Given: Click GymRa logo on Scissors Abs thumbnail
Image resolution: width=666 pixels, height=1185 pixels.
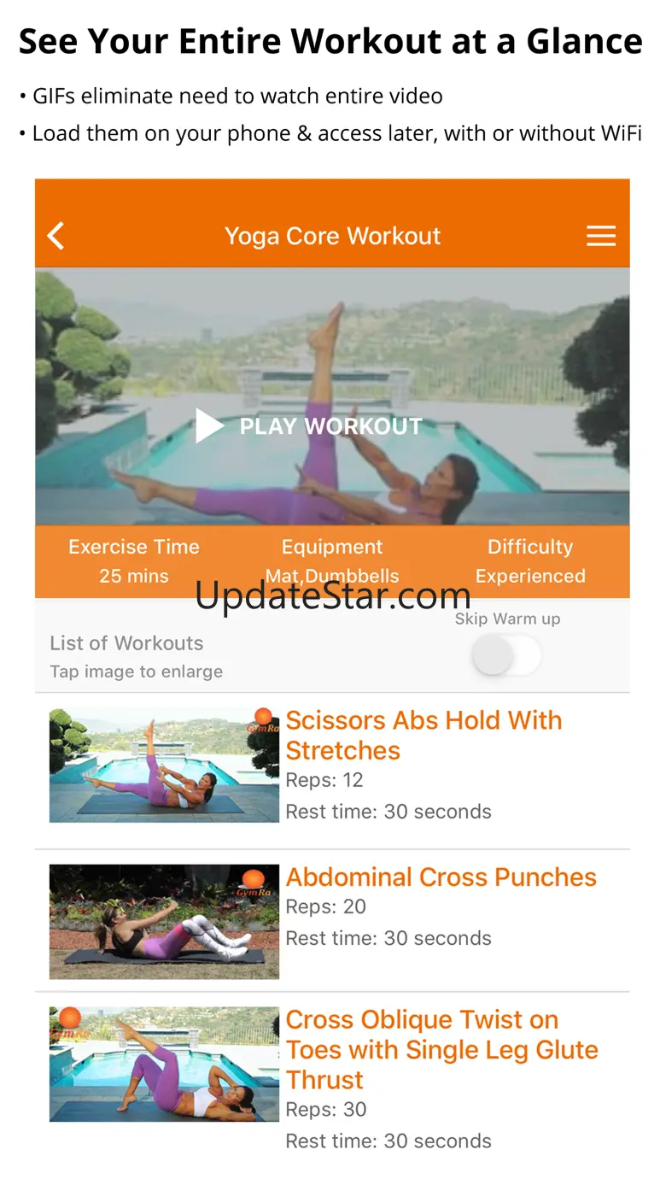Looking at the screenshot, I should pyautogui.click(x=260, y=720).
